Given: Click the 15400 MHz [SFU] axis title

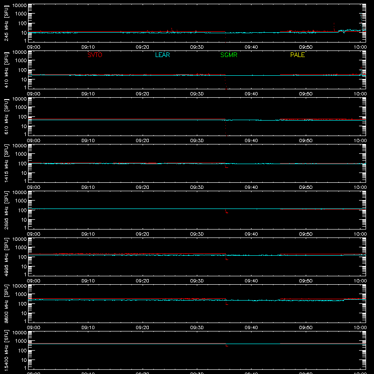Looking at the screenshot, I should 6,350.
